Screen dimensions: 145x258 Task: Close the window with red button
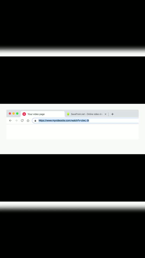(x=10, y=113)
